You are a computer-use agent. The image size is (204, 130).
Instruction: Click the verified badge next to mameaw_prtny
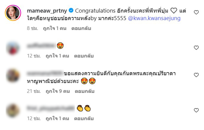71,10
